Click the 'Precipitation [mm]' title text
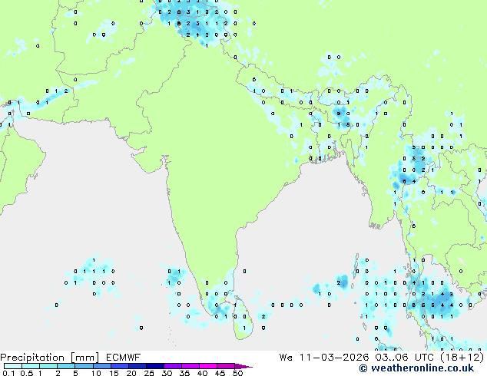The image size is (487, 376). pyautogui.click(x=50, y=358)
